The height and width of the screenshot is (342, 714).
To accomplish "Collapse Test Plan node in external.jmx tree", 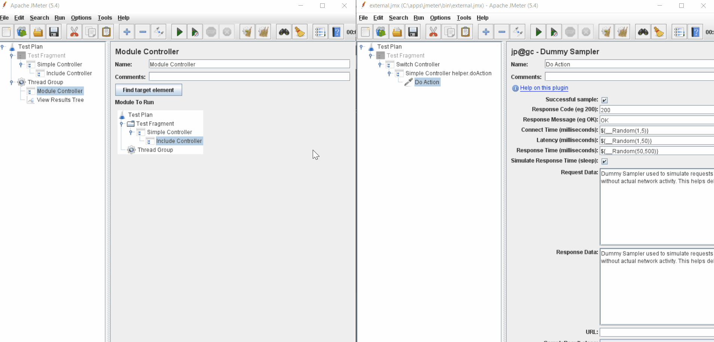I will [362, 47].
